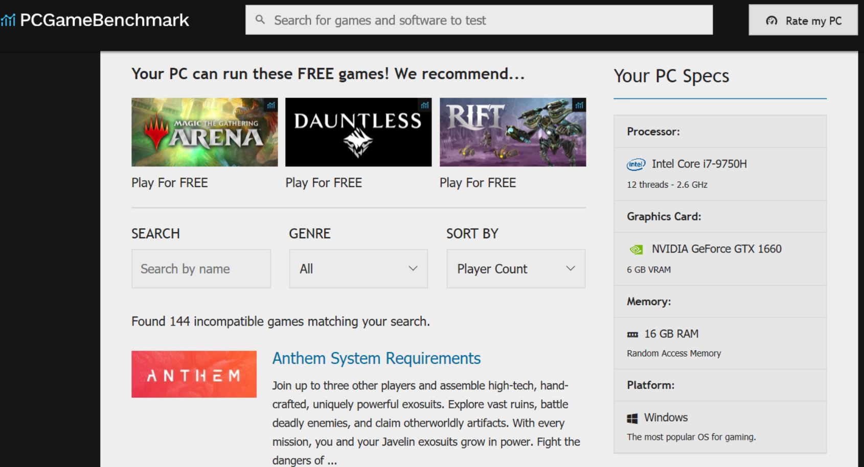Open Anthem System Requirements link
This screenshot has width=864, height=467.
[376, 358]
